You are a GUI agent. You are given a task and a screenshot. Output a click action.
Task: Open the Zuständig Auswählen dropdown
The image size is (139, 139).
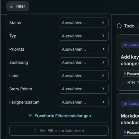tap(84, 62)
